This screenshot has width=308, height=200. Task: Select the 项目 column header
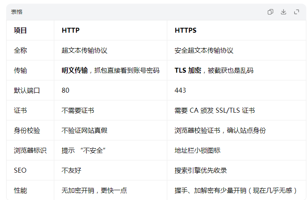tap(20, 31)
